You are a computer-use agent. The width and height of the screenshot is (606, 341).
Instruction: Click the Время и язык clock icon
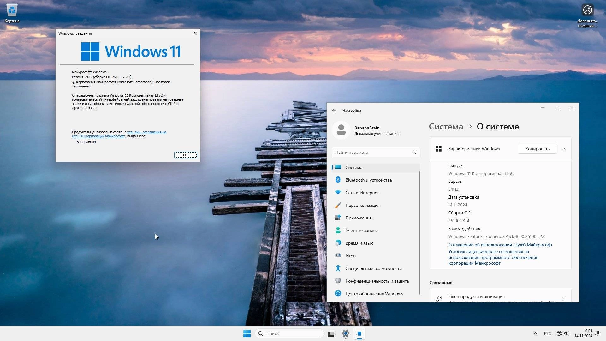[338, 243]
